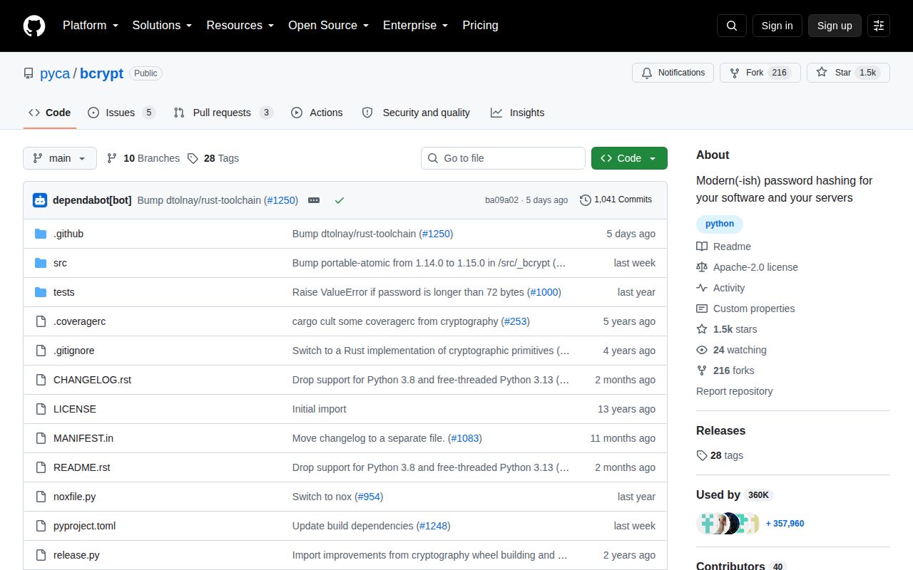Expand commit message ellipsis icon

[x=314, y=200]
